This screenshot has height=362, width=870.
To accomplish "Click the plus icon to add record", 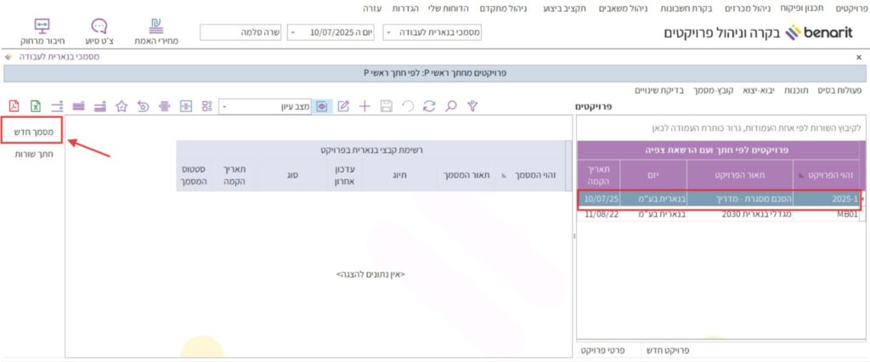I will 364,105.
